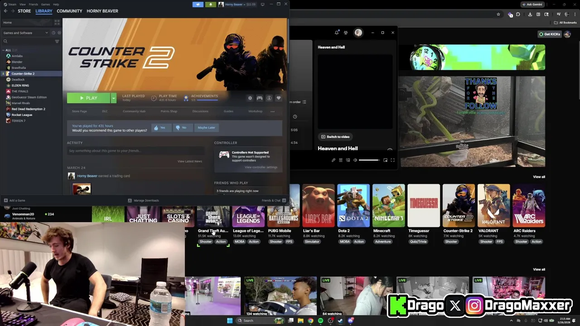Select TEKKEN 7 in the library list

(x=18, y=120)
